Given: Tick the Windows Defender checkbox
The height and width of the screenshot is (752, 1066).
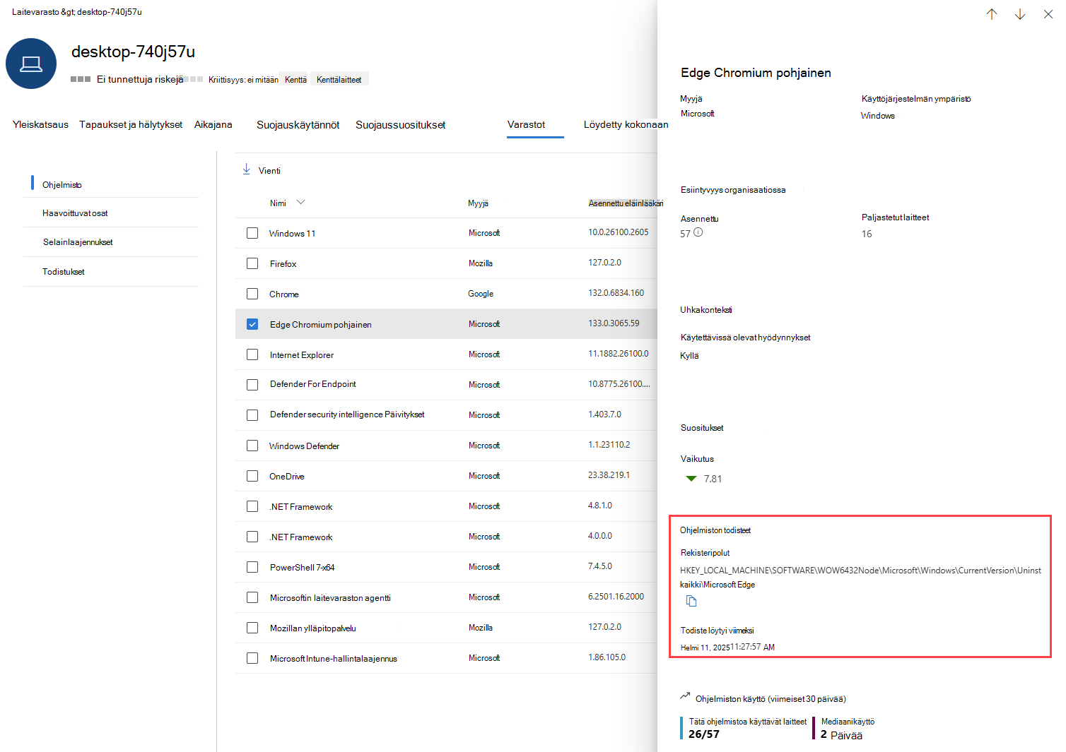Looking at the screenshot, I should tap(252, 446).
